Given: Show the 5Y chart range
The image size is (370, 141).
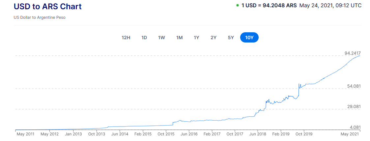Looking at the screenshot, I should tap(231, 38).
